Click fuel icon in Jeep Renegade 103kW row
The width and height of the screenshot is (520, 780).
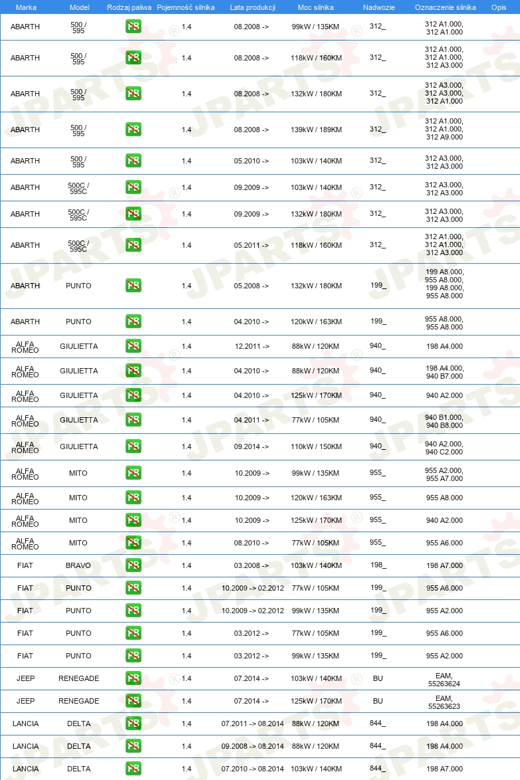pos(133,678)
